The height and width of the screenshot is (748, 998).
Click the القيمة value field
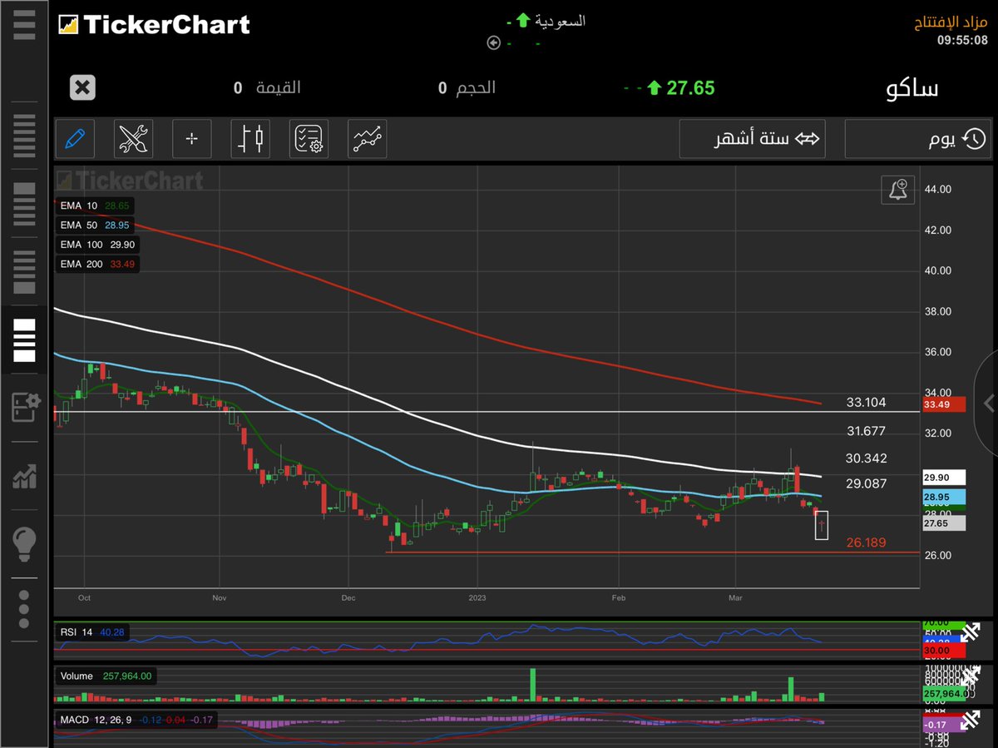267,88
